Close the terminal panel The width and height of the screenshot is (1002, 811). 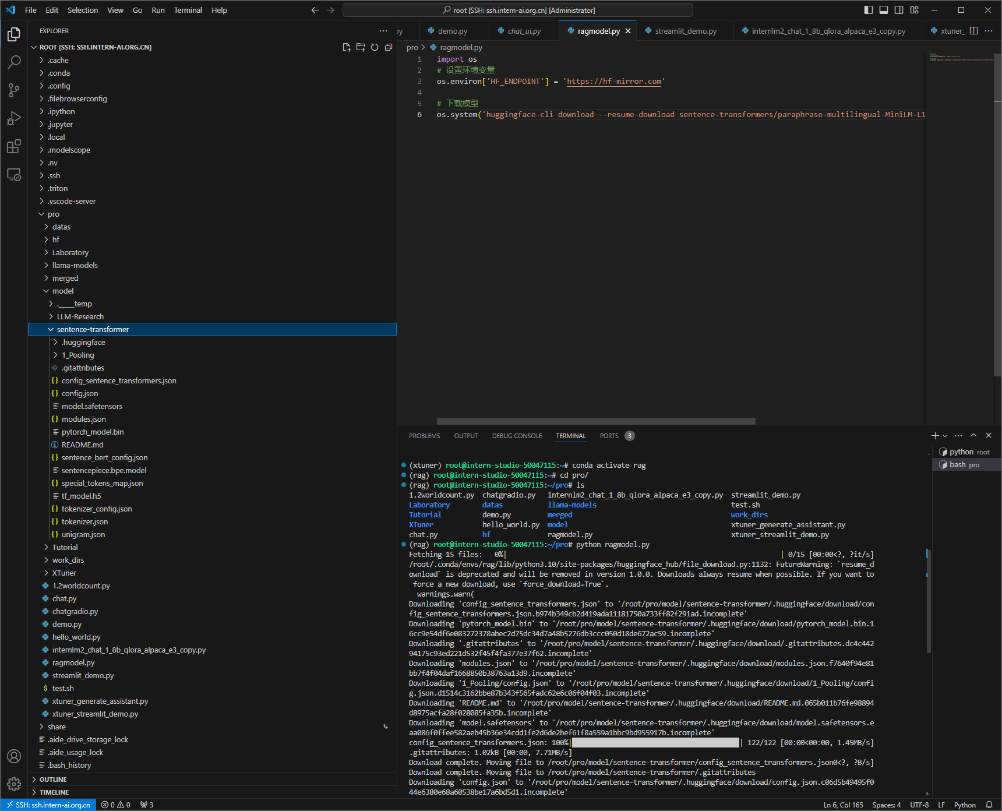[x=989, y=436]
